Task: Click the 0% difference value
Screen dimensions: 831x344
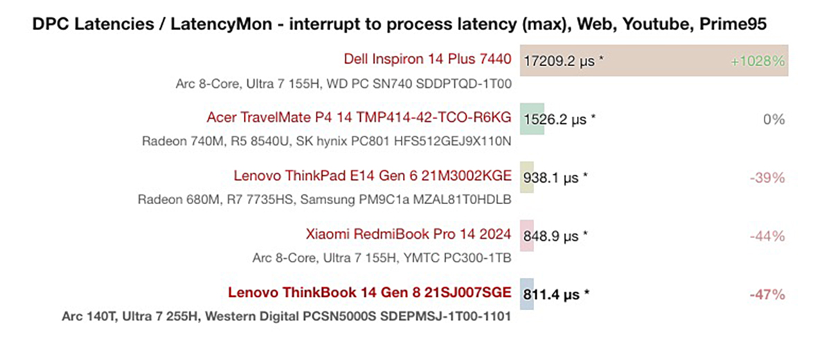Action: coord(774,119)
